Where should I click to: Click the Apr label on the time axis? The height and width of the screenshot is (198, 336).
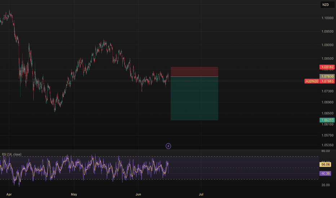click(x=9, y=194)
